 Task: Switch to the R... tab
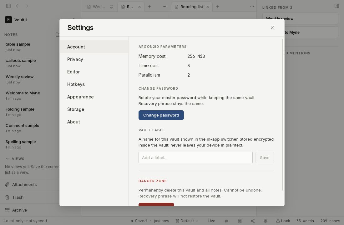click(130, 7)
